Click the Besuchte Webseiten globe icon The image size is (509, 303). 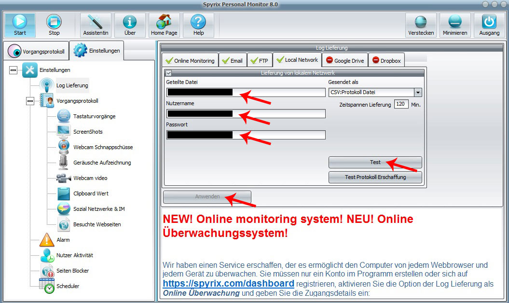64,224
